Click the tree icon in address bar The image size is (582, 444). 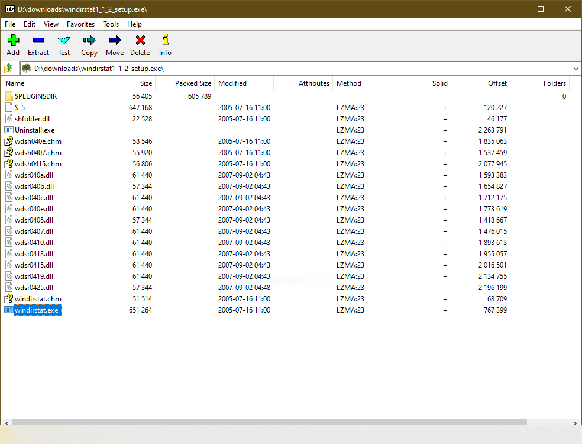[x=27, y=68]
